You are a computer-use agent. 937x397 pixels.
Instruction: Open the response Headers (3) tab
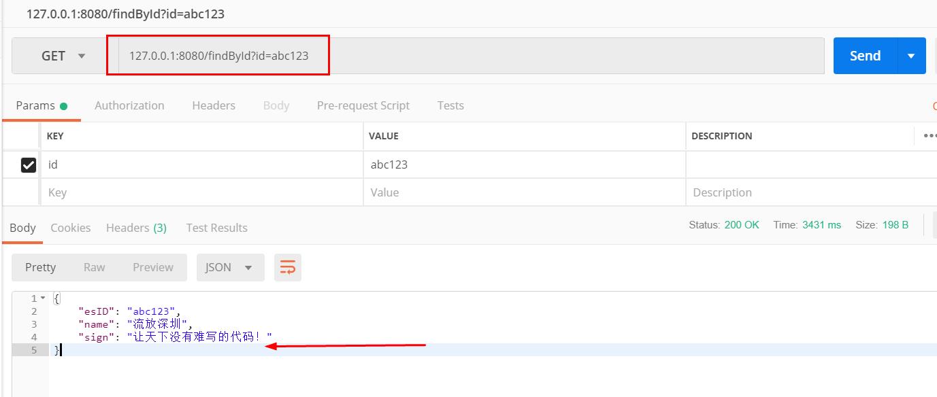pos(136,228)
